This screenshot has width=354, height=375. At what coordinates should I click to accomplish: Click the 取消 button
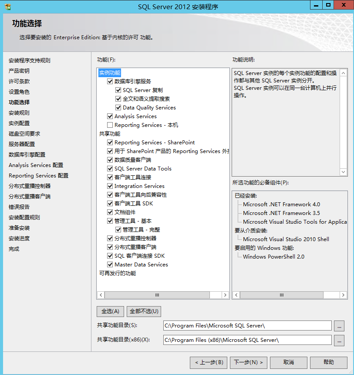click(289, 362)
